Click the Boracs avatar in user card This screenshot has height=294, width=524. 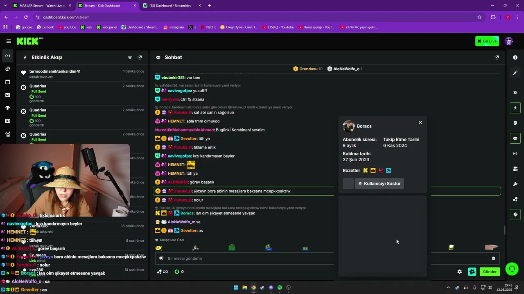point(349,126)
